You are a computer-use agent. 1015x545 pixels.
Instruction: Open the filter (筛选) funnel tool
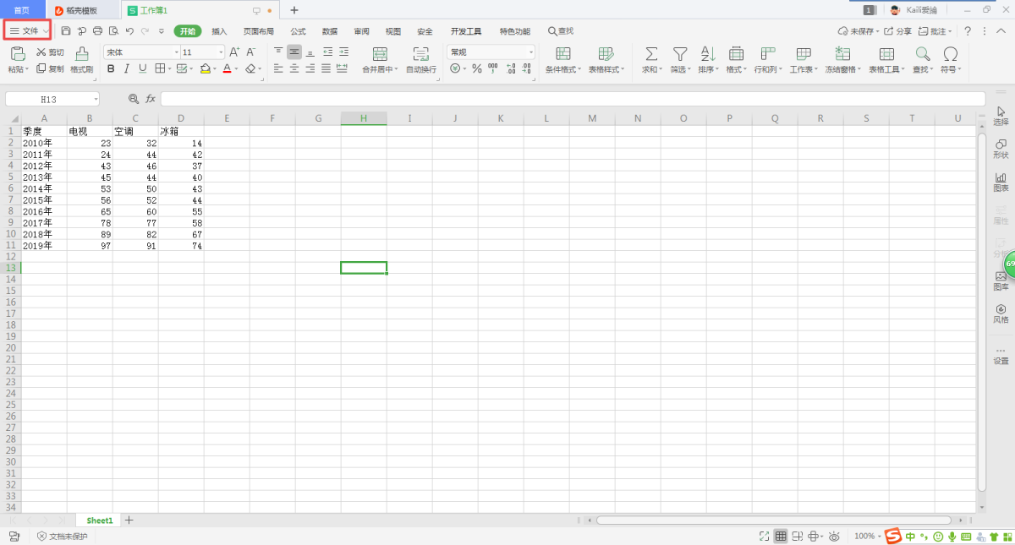tap(679, 53)
